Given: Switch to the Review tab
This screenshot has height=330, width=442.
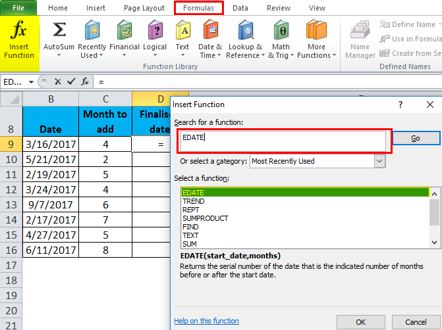Looking at the screenshot, I should (x=279, y=8).
